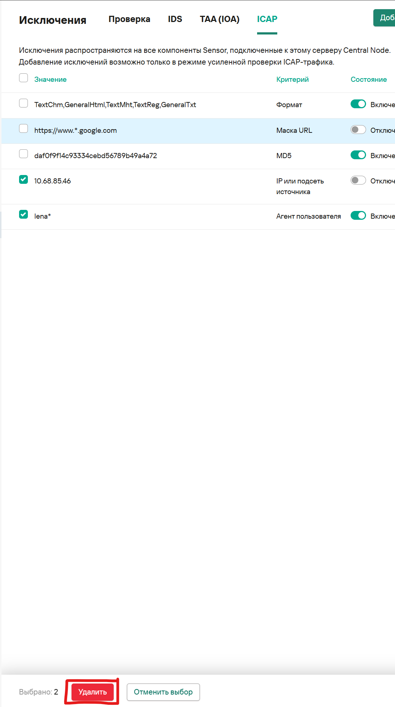Sort by the Значение column header
This screenshot has height=707, width=395.
[51, 80]
